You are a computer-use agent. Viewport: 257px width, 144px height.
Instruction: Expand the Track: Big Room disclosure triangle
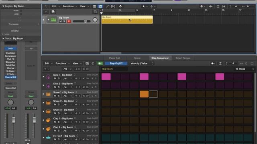point(3,38)
